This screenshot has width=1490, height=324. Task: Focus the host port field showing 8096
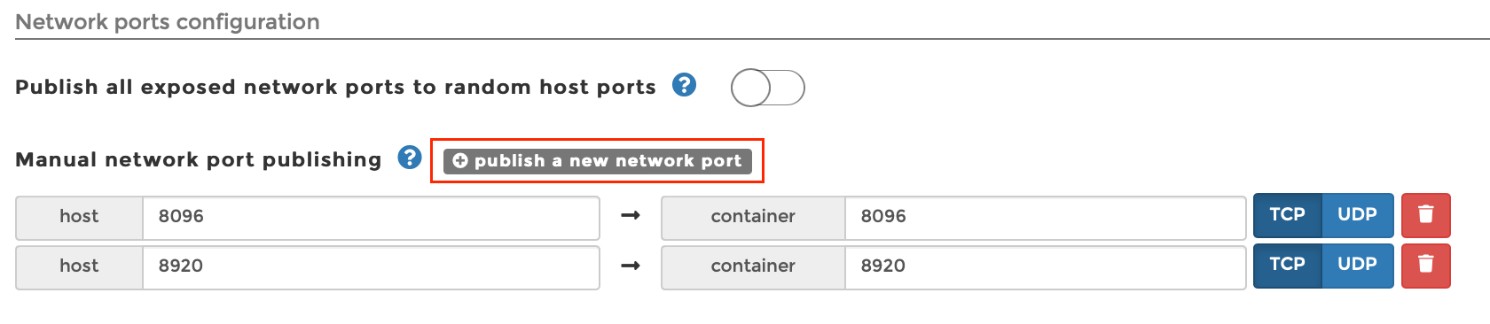[371, 218]
